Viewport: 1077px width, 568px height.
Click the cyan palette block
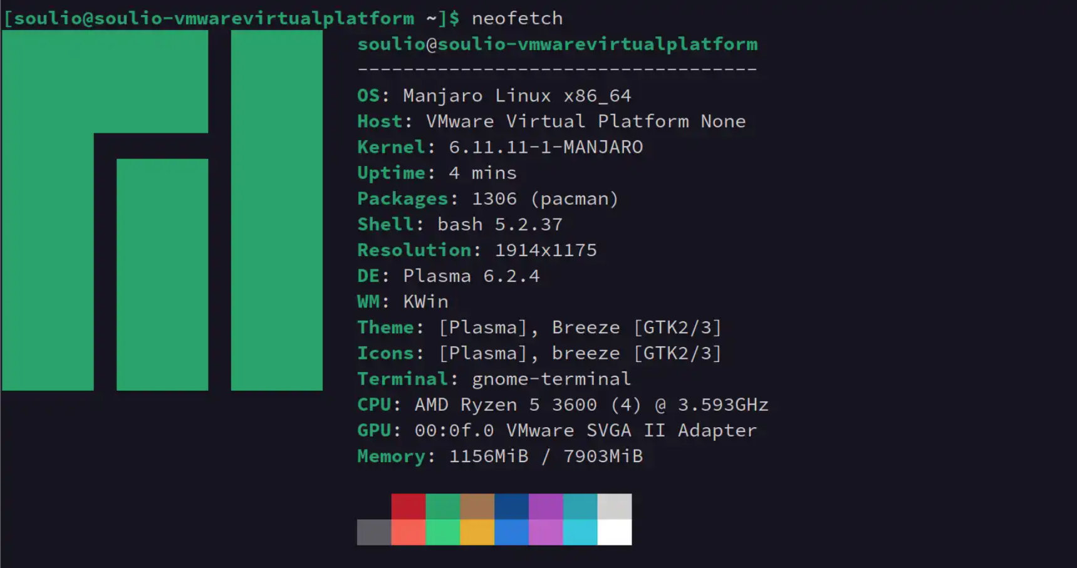[x=580, y=532]
